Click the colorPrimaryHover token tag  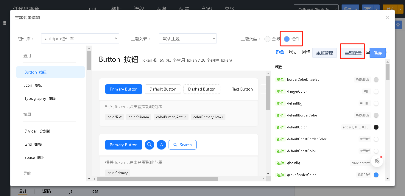click(208, 117)
